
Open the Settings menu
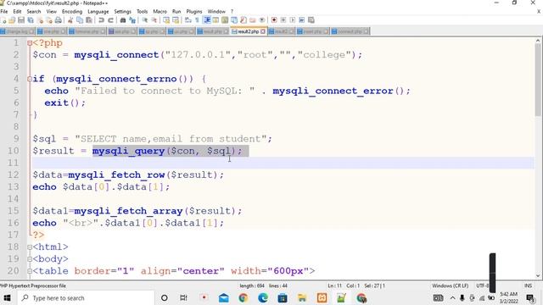click(x=122, y=11)
